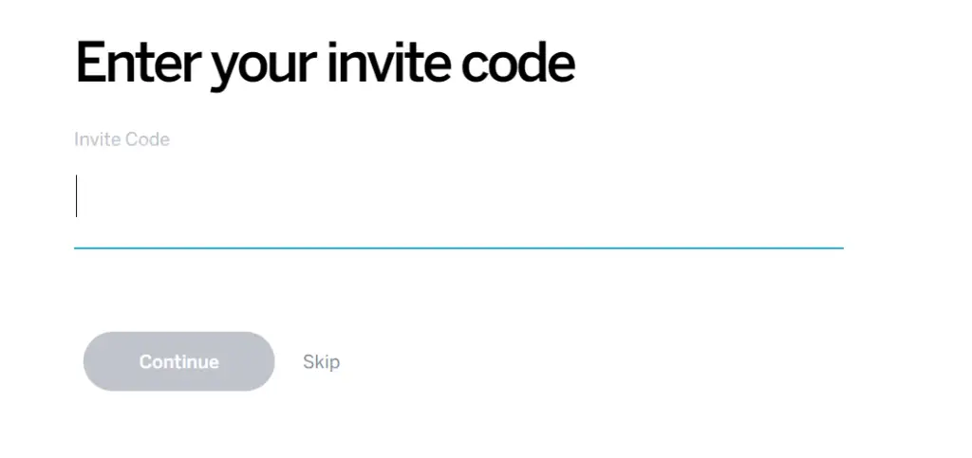This screenshot has width=972, height=458.
Task: Focus the invite code text box
Action: (458, 197)
